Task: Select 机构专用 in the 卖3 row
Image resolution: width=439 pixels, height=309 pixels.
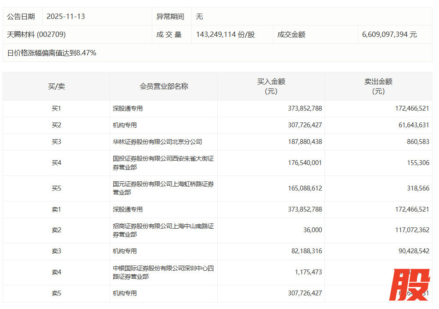Action: point(125,251)
